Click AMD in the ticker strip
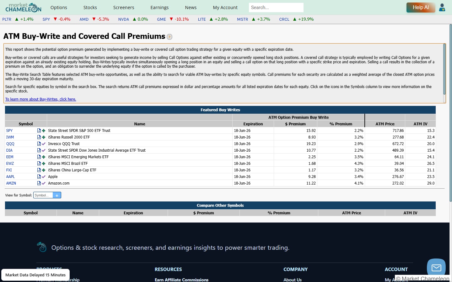Image resolution: width=452 pixels, height=282 pixels. coord(84,19)
